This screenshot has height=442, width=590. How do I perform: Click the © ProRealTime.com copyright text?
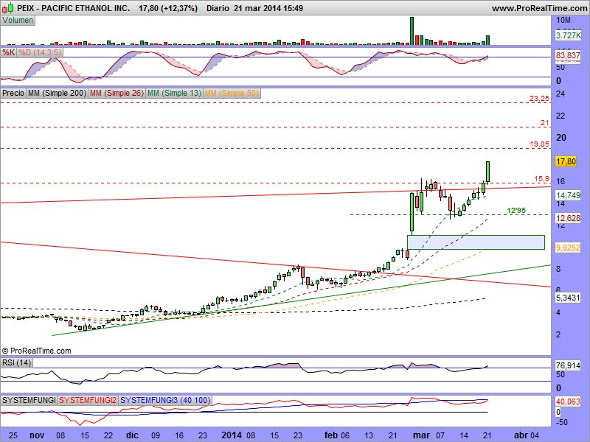(36, 351)
